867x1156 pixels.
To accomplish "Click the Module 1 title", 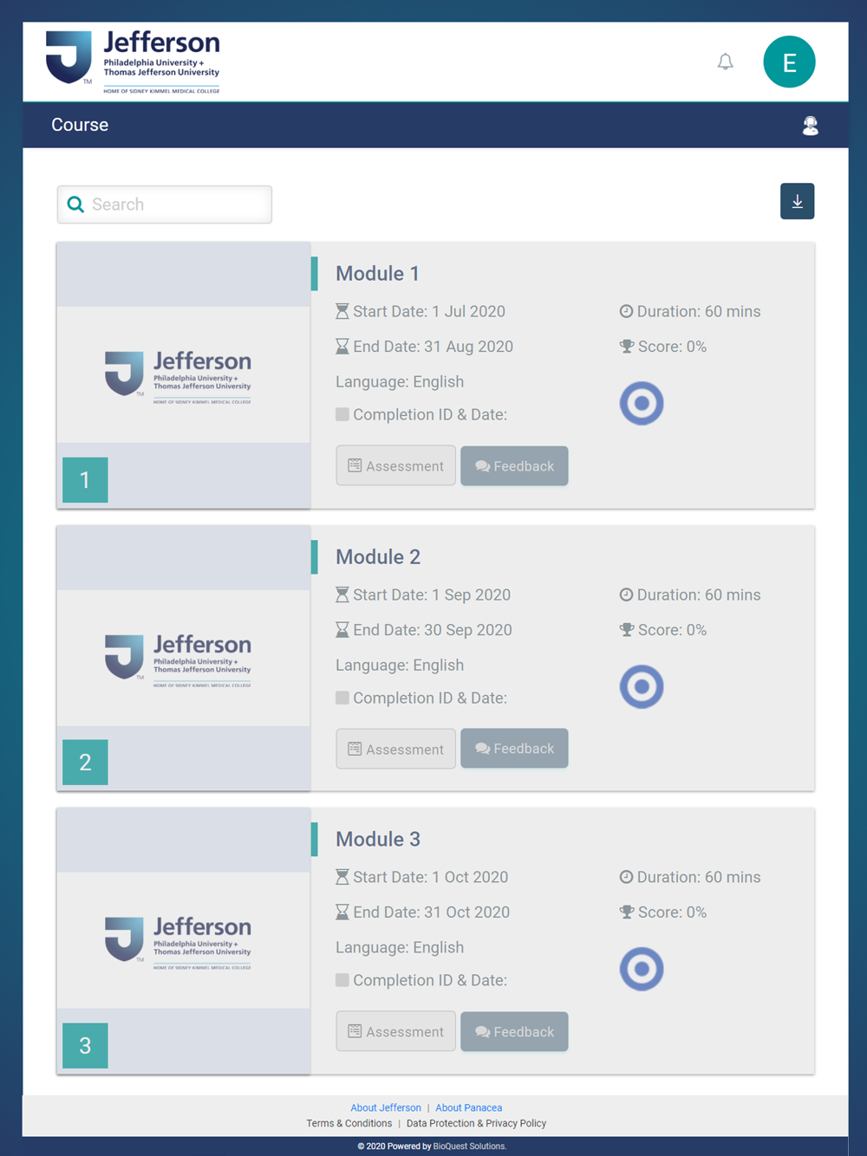I will tap(378, 274).
